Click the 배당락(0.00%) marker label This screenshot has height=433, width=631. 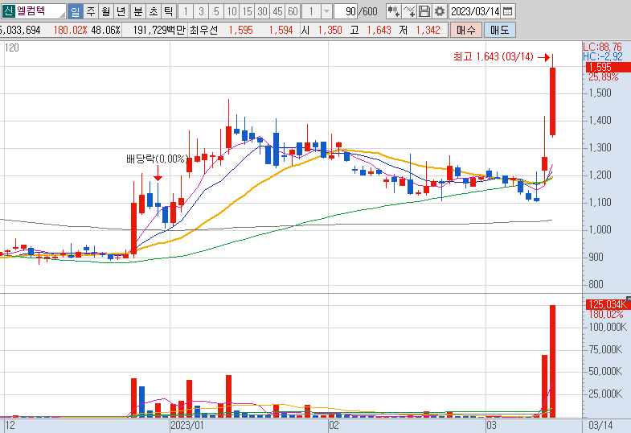[158, 159]
